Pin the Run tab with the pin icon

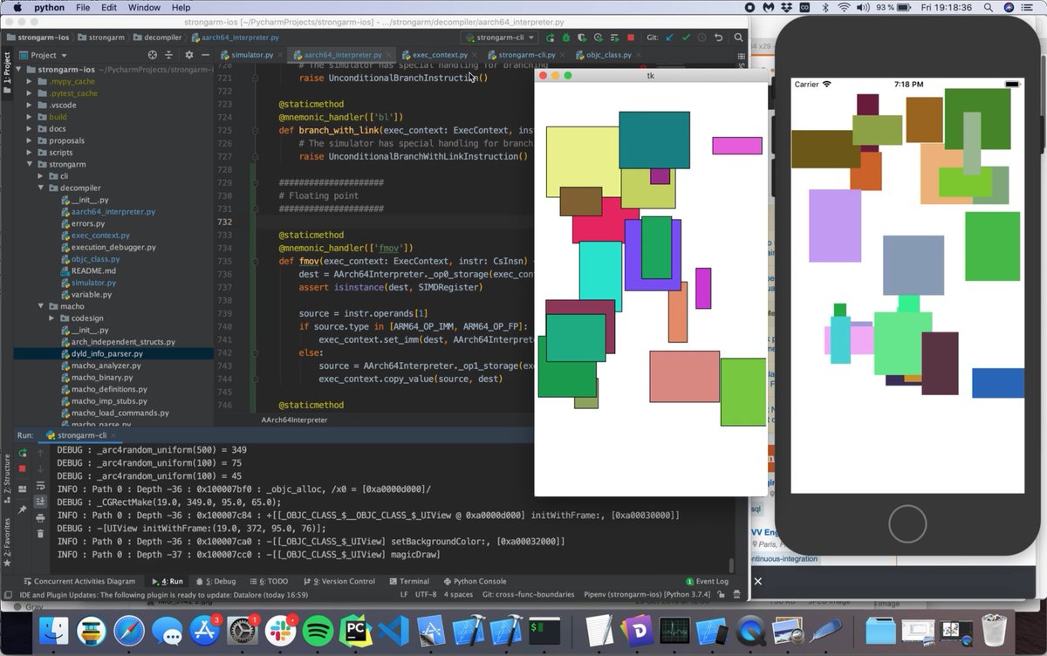pyautogui.click(x=23, y=509)
